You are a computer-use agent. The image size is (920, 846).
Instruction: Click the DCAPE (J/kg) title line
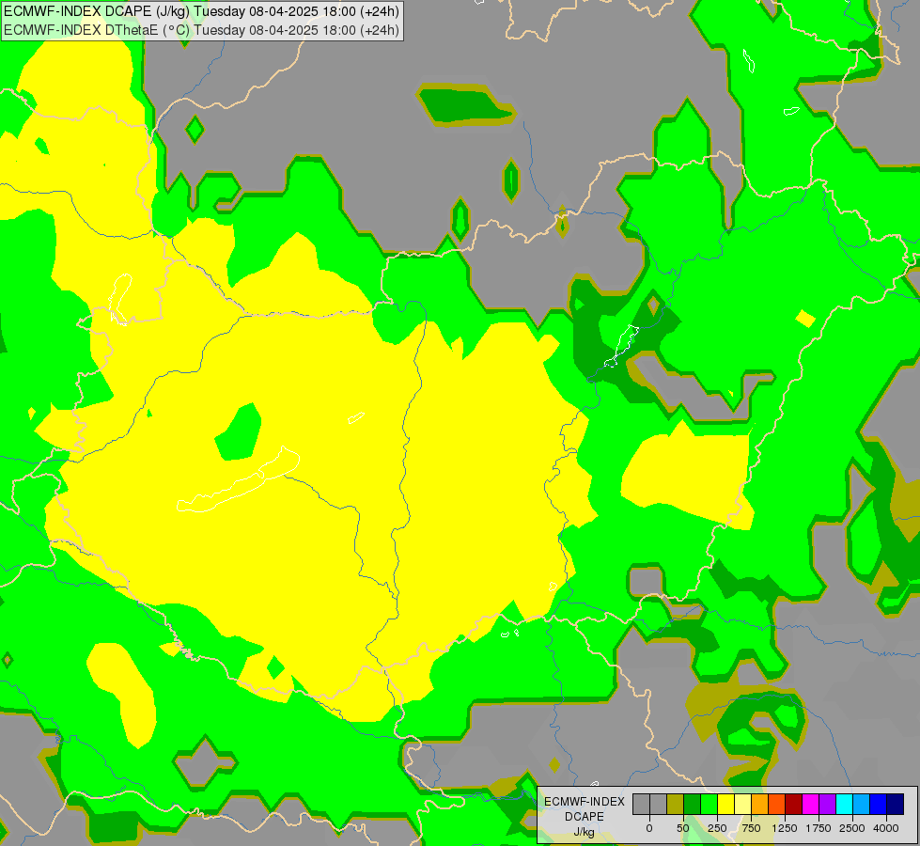(x=201, y=11)
